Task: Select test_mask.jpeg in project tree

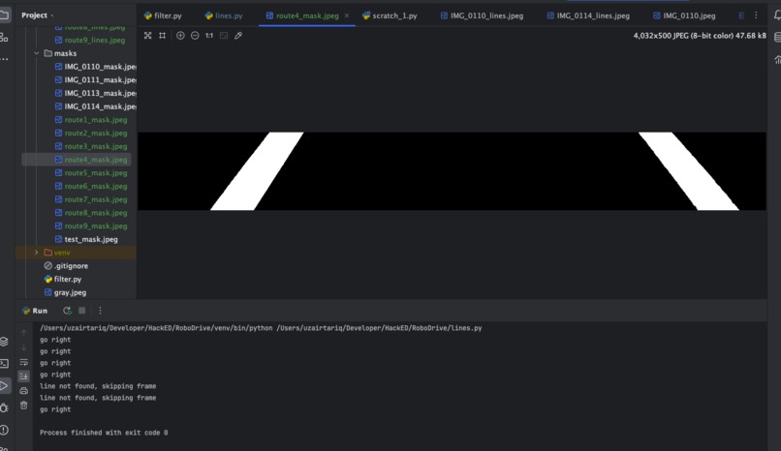Action: pyautogui.click(x=86, y=239)
